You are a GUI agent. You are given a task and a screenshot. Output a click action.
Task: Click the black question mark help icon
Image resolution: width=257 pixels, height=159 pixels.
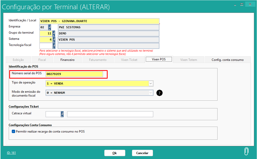tap(159, 93)
